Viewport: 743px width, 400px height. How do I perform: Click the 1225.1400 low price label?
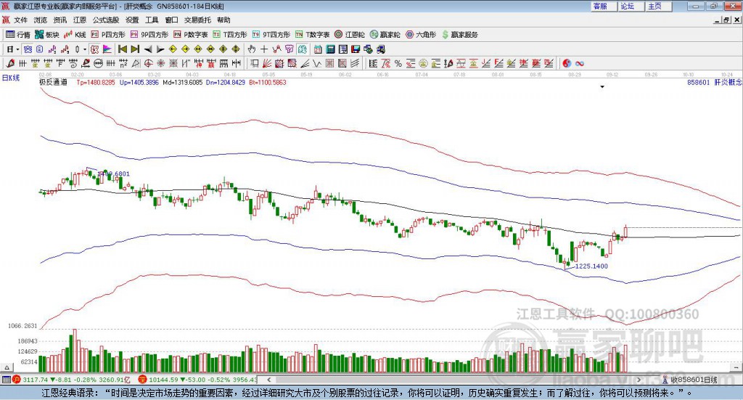pos(591,266)
